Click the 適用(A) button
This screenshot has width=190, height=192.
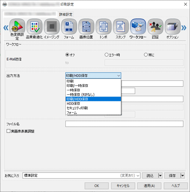click(x=149, y=186)
